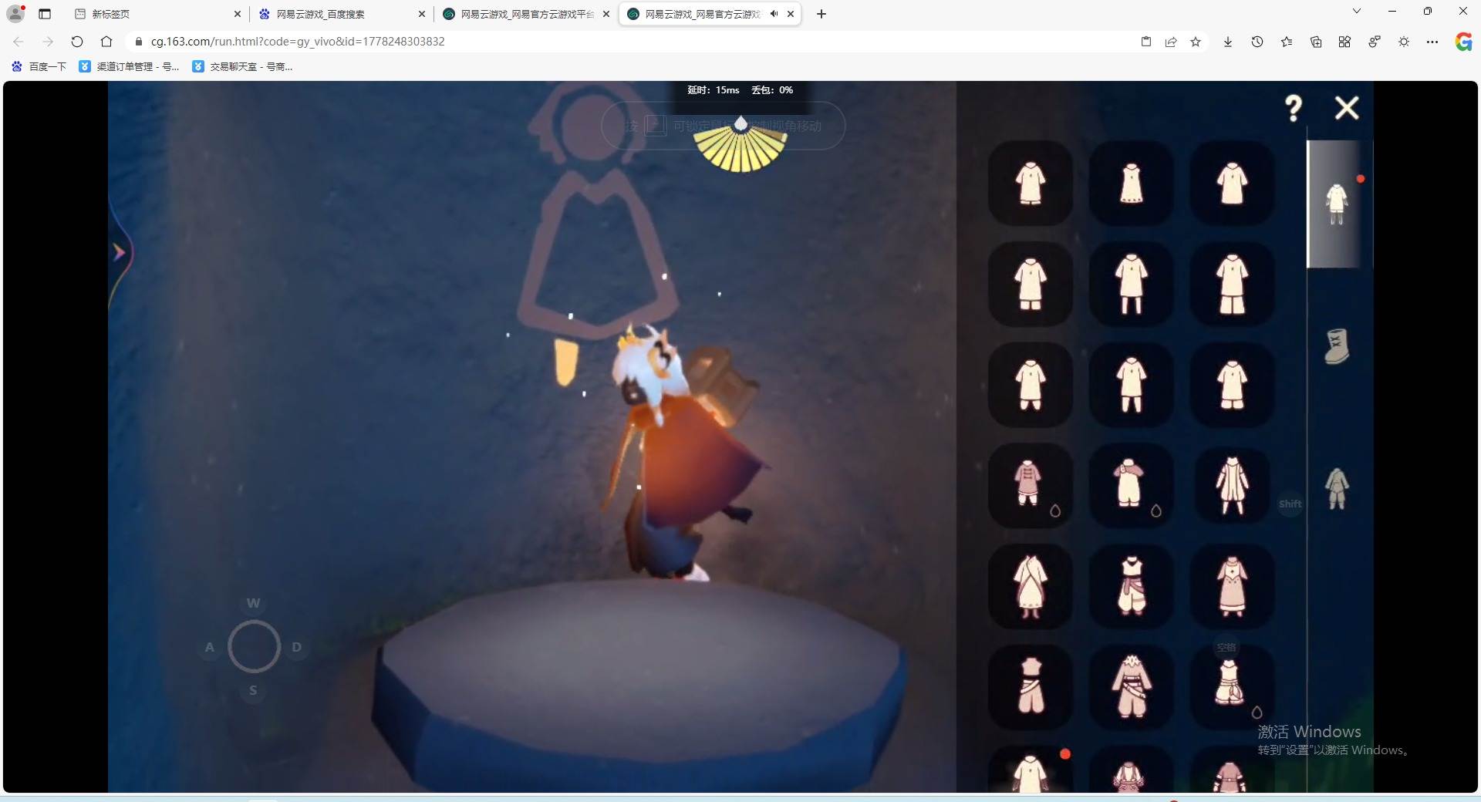Open the three-dot browser menu
Viewport: 1481px width, 802px height.
tap(1432, 42)
